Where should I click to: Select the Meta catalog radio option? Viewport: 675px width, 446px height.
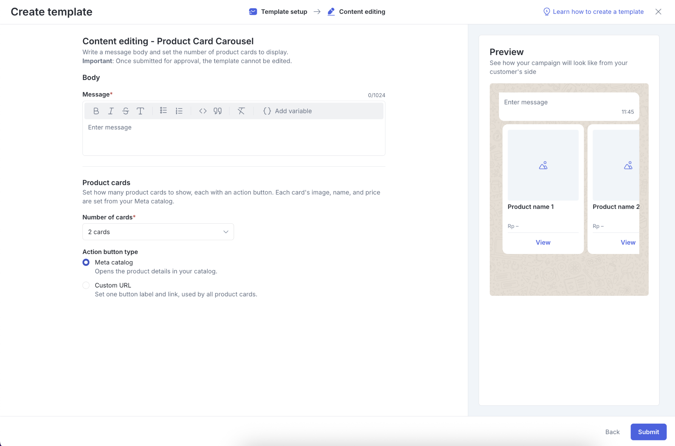coord(86,262)
